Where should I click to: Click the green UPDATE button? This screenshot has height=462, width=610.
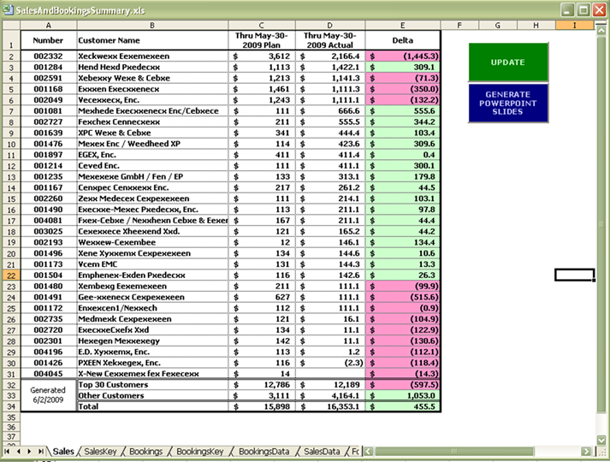[x=508, y=62]
